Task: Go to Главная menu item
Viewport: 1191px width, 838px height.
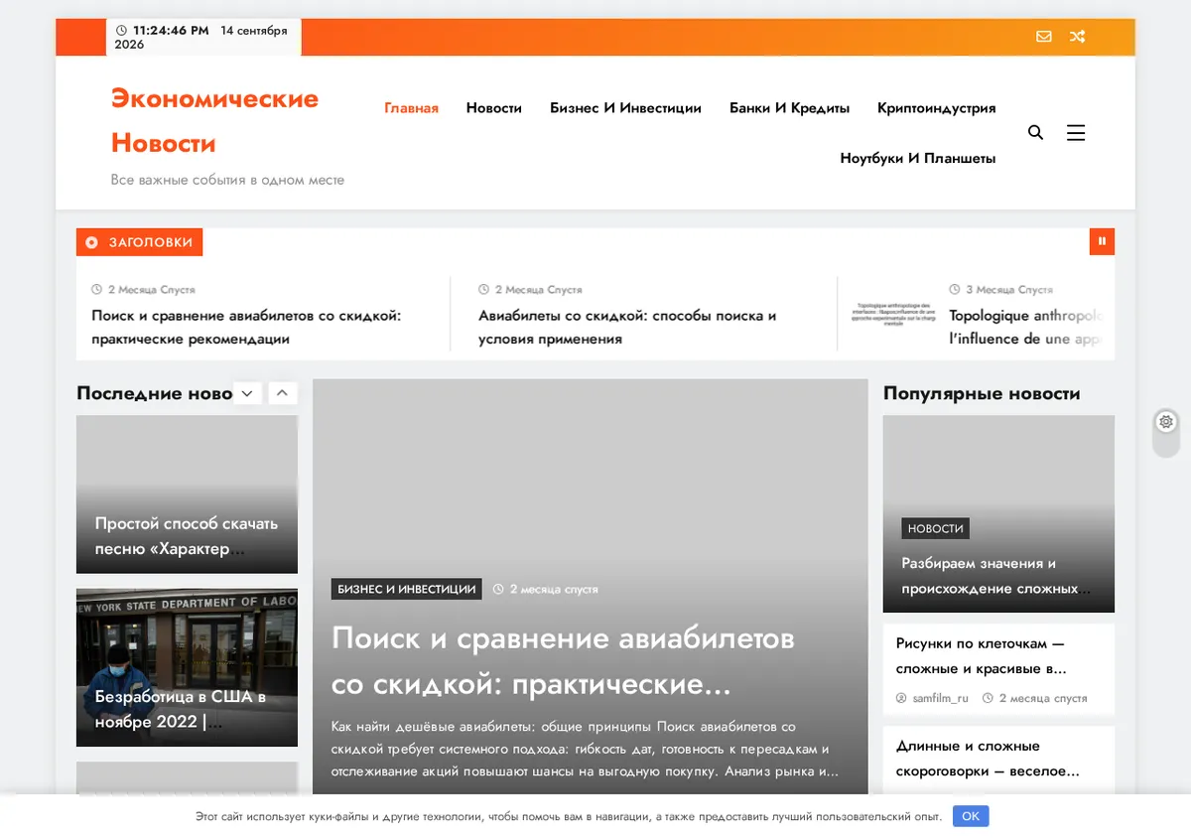Action: (x=411, y=108)
